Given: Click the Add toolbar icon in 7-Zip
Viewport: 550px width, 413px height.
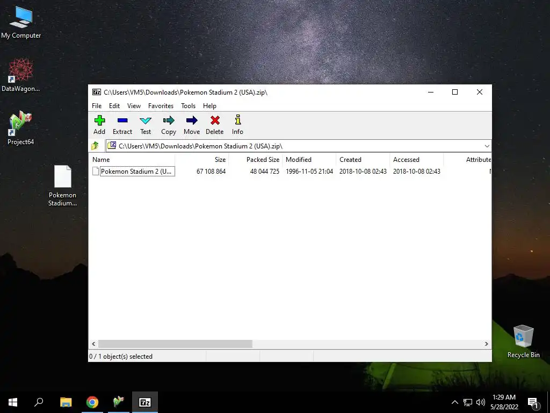Looking at the screenshot, I should (99, 125).
